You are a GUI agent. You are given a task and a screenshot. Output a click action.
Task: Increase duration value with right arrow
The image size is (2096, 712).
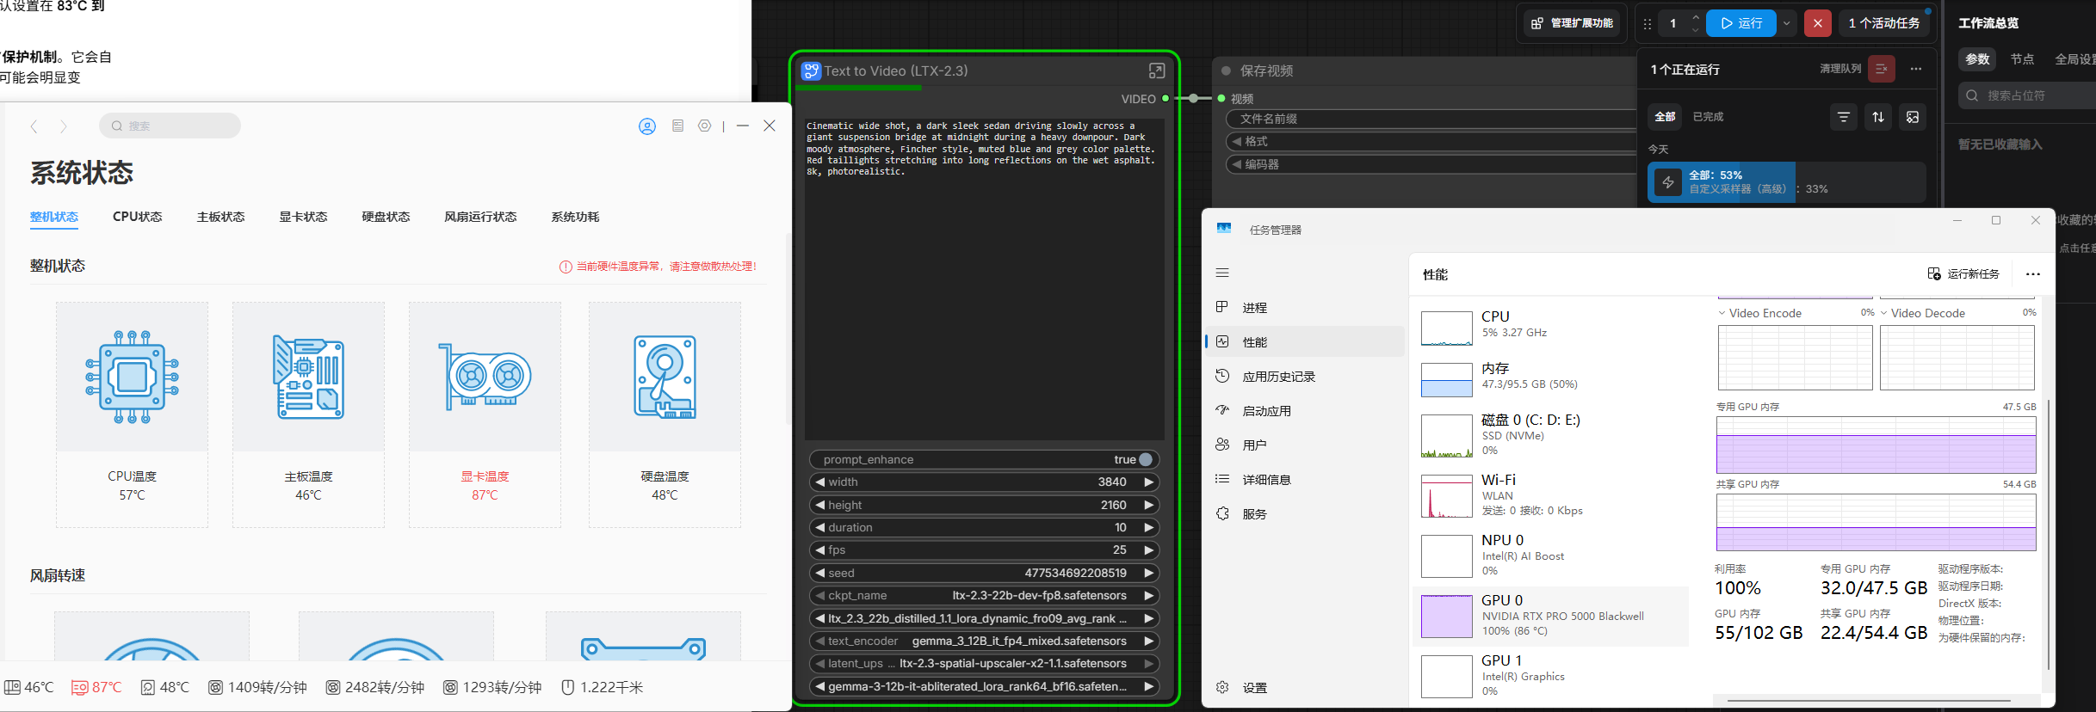tap(1148, 527)
